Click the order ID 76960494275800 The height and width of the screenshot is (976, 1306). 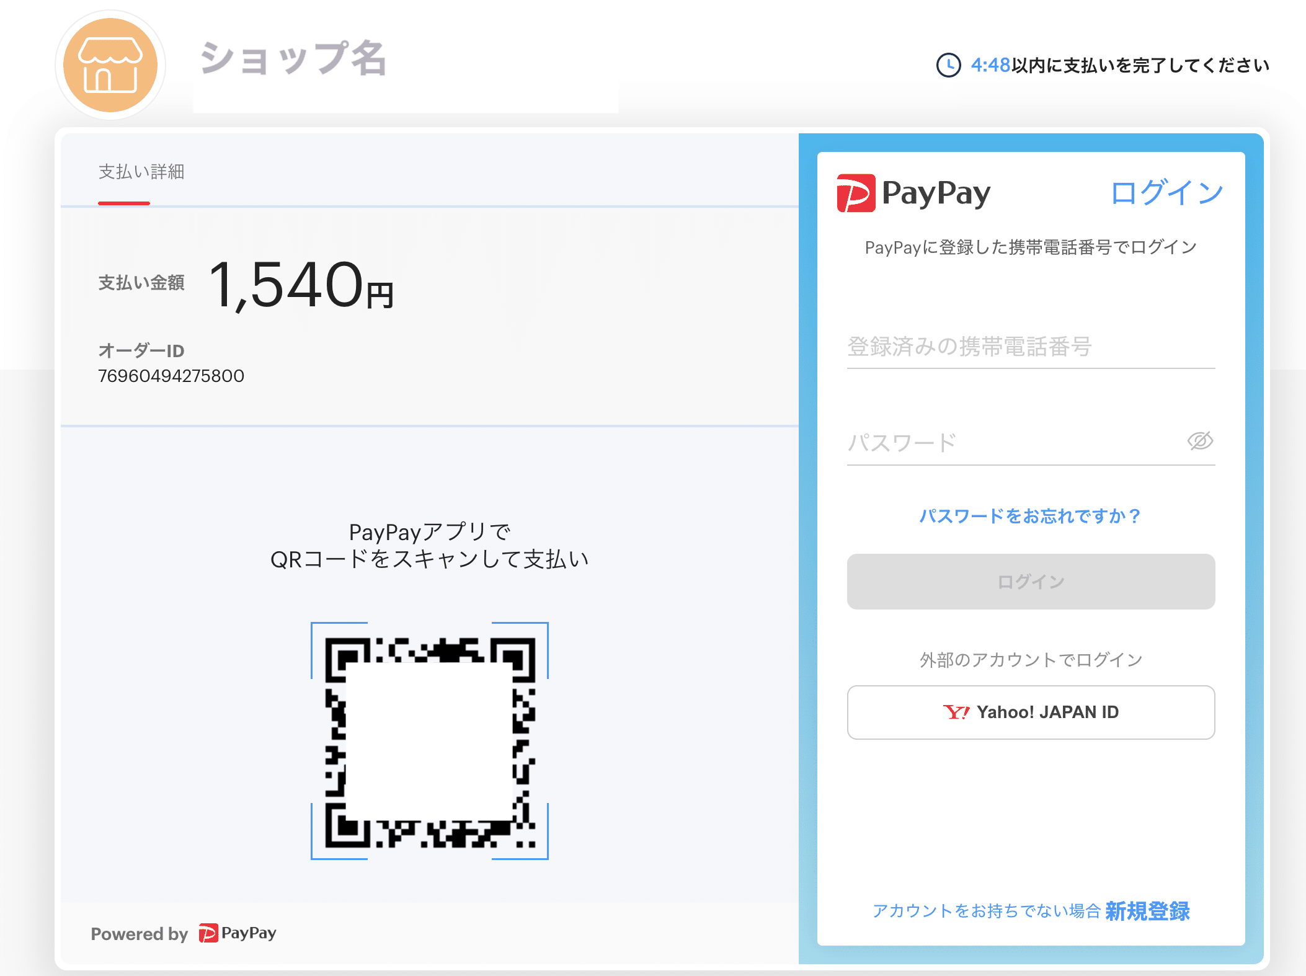171,376
